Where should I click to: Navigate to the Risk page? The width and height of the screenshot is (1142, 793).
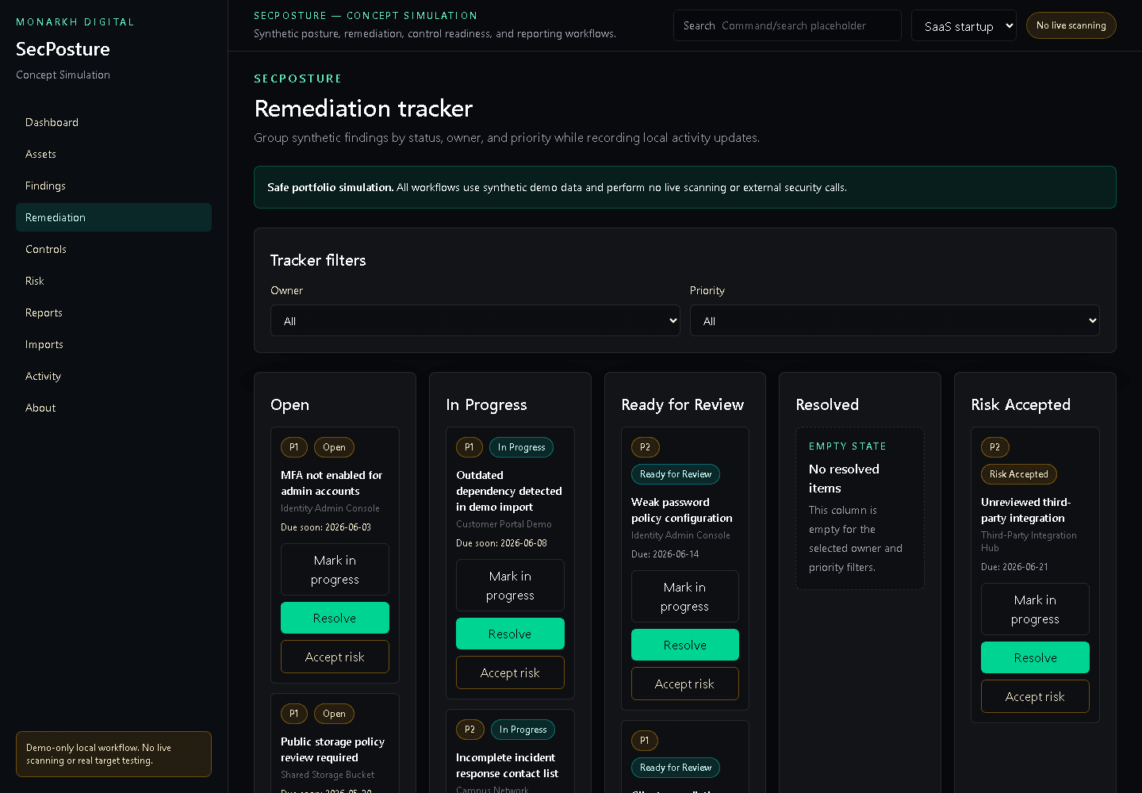click(113, 281)
